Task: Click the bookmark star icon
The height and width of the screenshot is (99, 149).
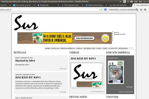Action: 141,10
